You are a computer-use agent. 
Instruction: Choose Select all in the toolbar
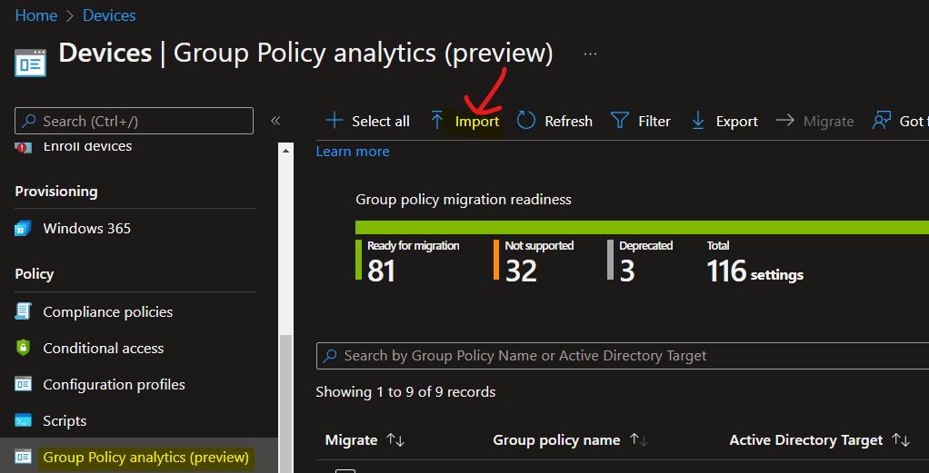(380, 122)
